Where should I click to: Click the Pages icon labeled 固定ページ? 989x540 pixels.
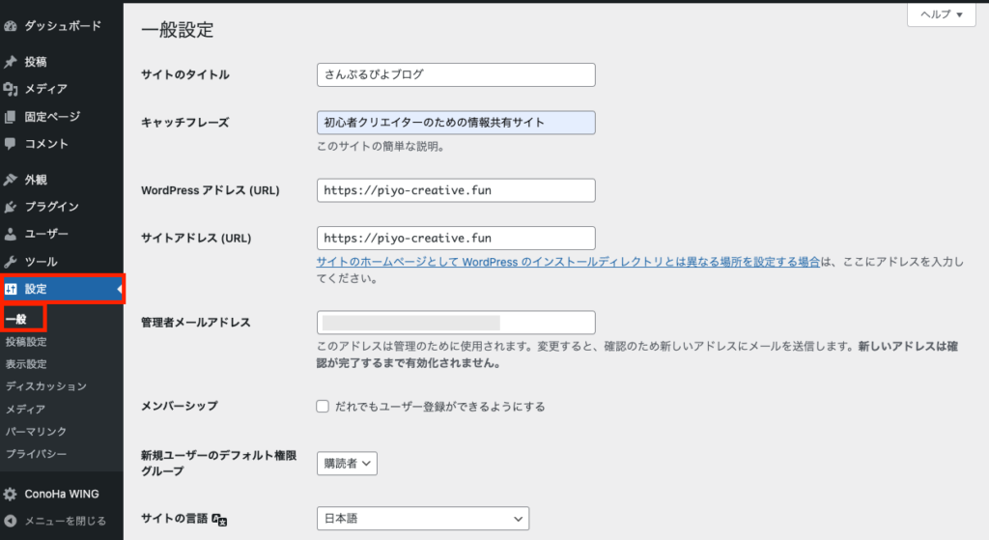click(11, 117)
